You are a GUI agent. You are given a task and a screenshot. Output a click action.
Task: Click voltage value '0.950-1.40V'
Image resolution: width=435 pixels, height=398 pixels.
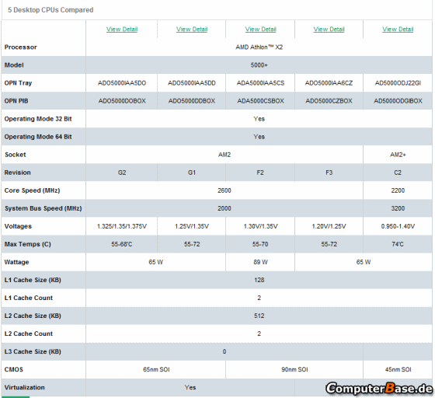tap(398, 226)
